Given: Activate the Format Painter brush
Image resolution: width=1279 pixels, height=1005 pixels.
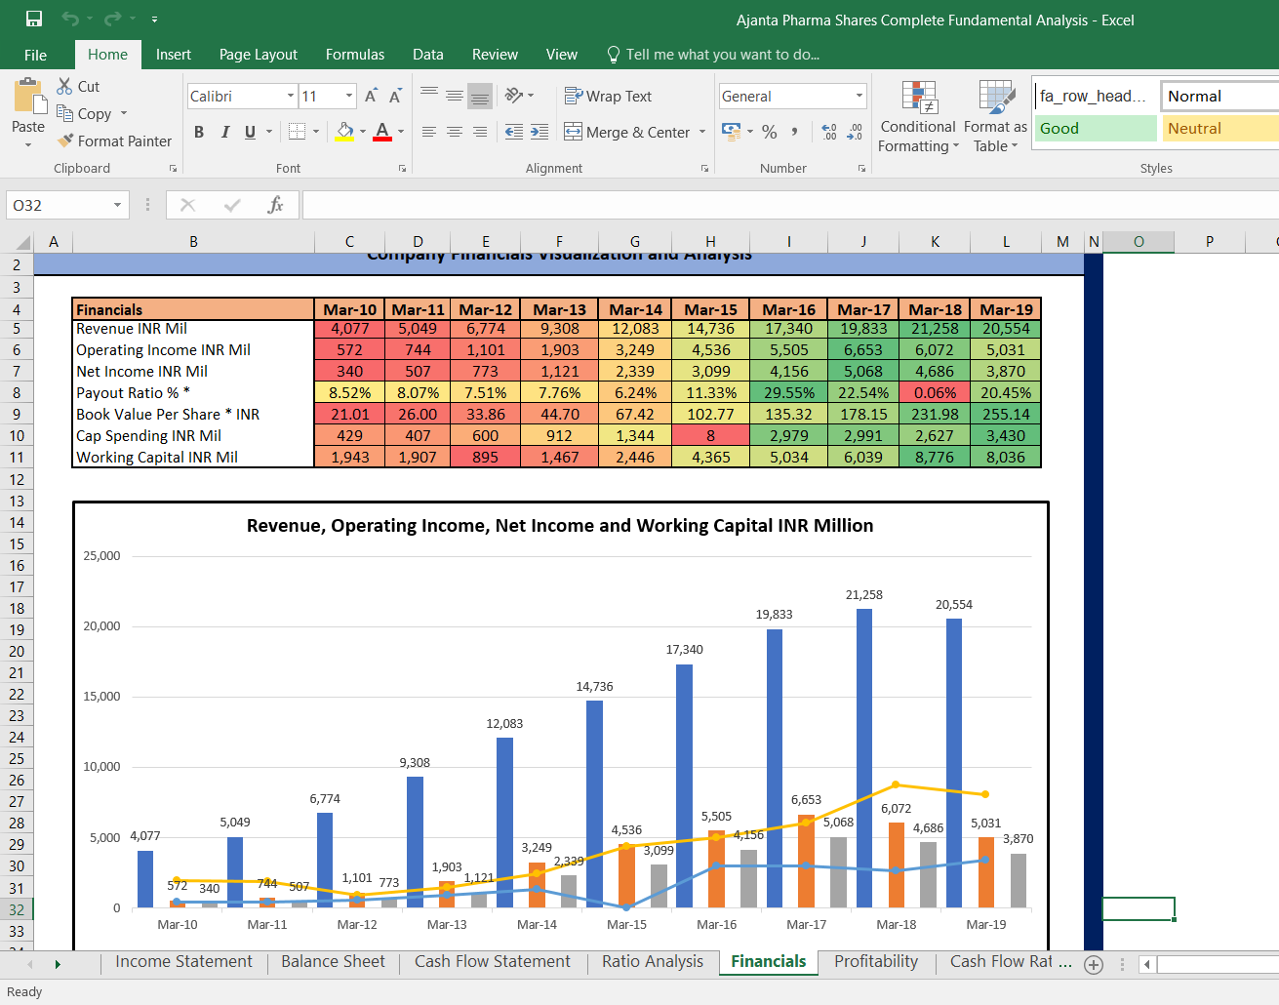Looking at the screenshot, I should point(65,141).
